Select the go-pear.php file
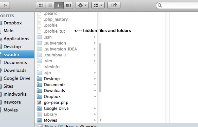The width and height of the screenshot is (198, 127). tap(56, 102)
